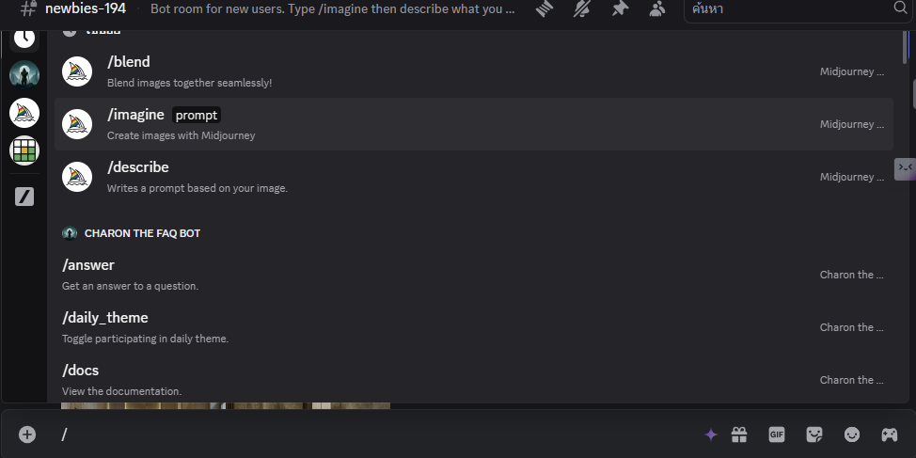
Task: Click "Writes a prompt based on your image."
Action: tap(197, 188)
